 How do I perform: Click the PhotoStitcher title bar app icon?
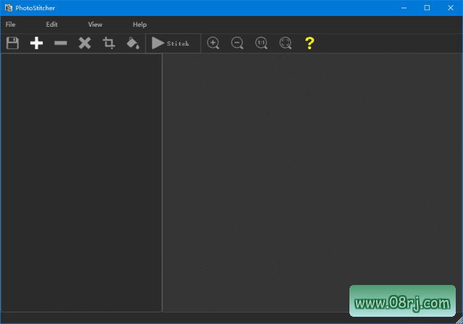tap(8, 8)
